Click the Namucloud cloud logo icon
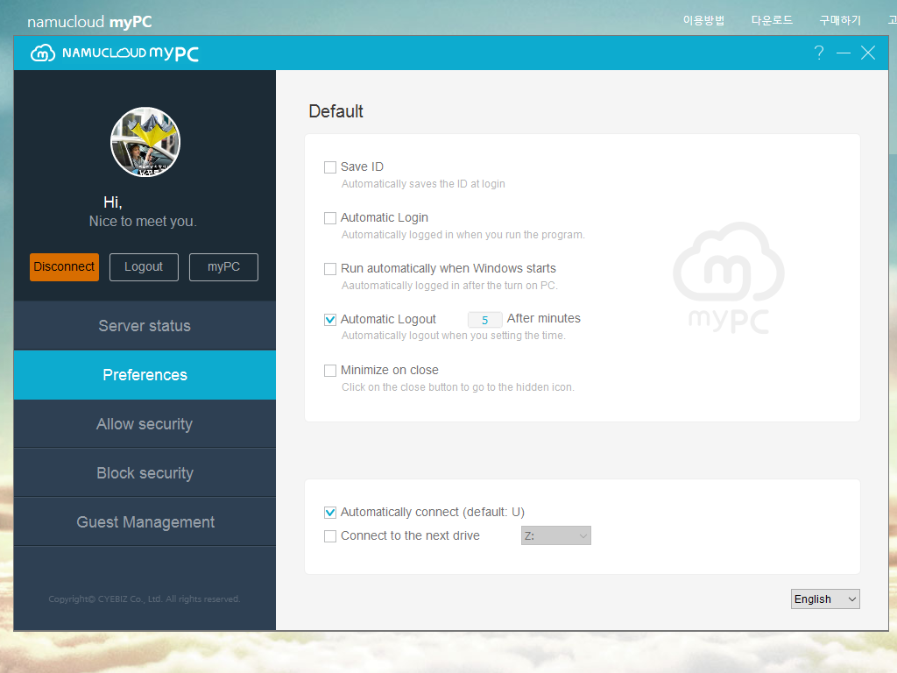The height and width of the screenshot is (673, 897). (43, 53)
